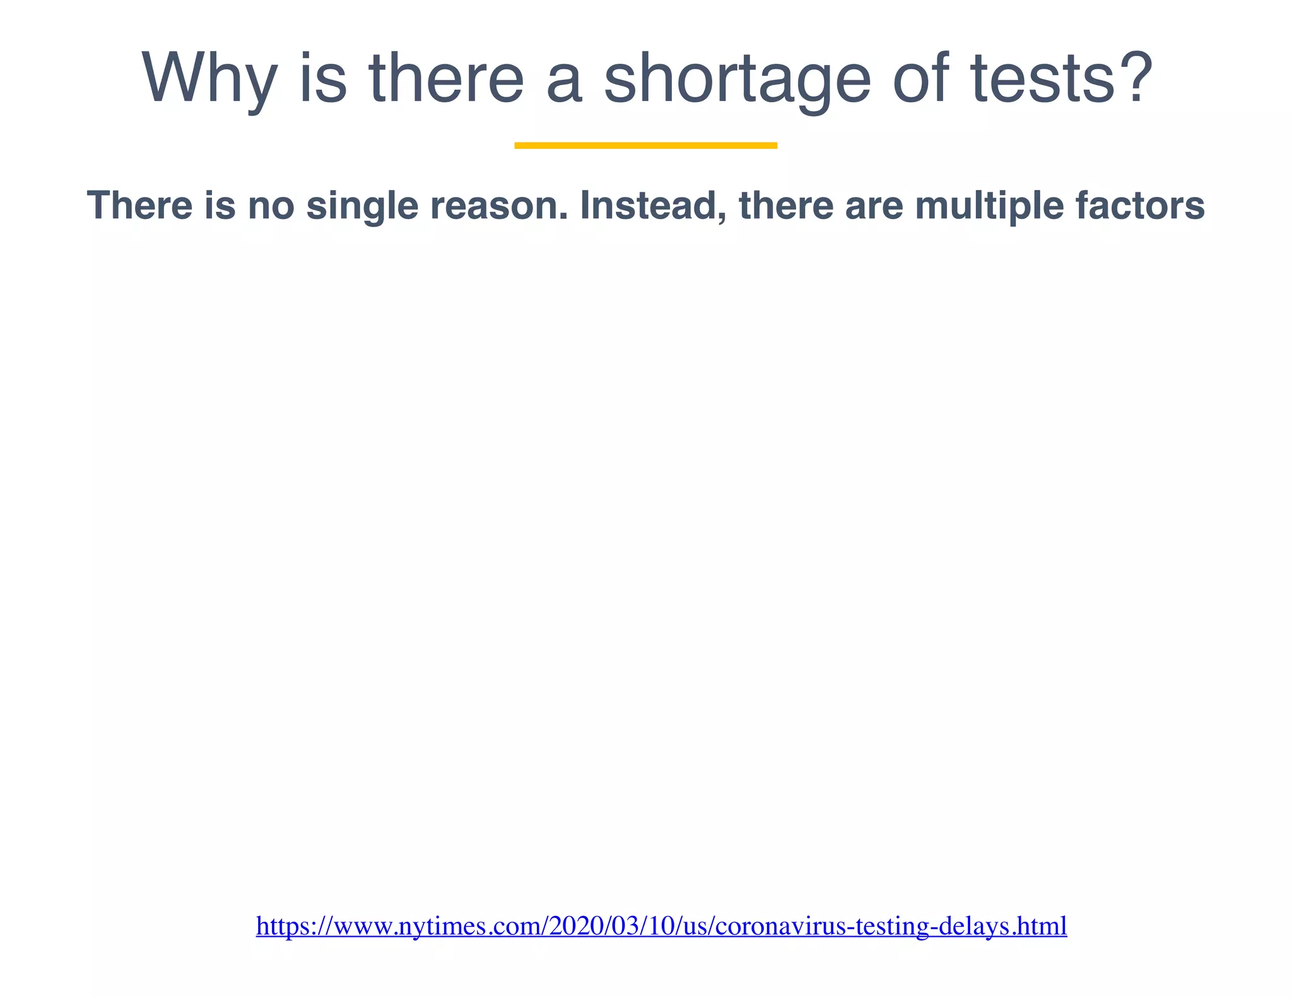
Task: Open the nytimes coronavirus-testing-delays link
Action: tap(661, 926)
